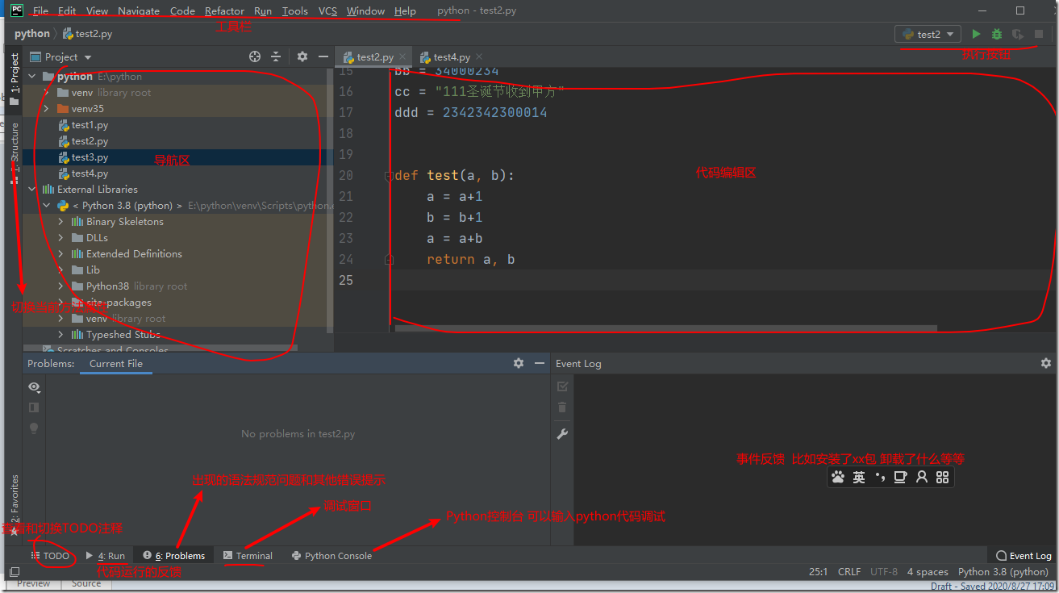Image resolution: width=1059 pixels, height=593 pixels.
Task: Expand the venv library root folder
Action: coord(47,93)
